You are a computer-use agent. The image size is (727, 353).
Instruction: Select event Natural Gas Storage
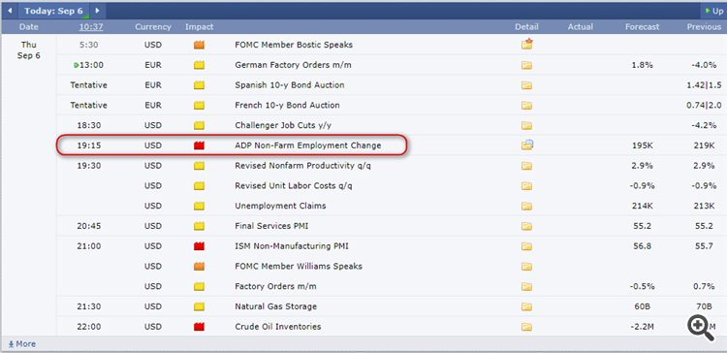pyautogui.click(x=276, y=306)
